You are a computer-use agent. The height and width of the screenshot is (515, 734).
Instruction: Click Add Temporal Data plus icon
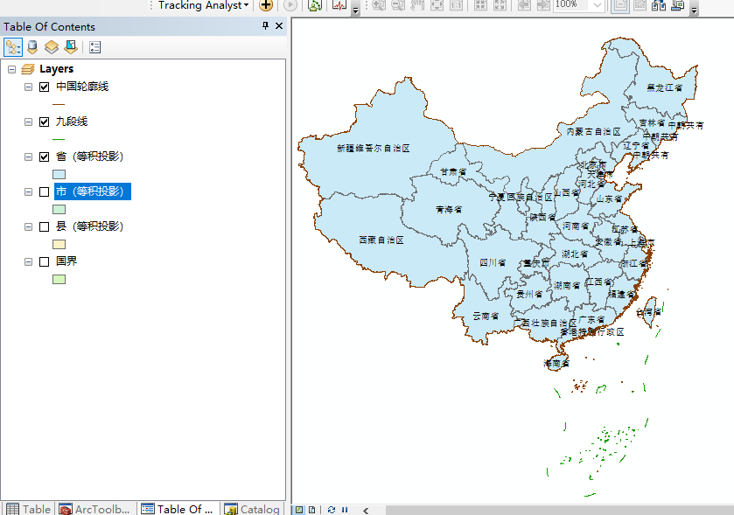point(266,5)
